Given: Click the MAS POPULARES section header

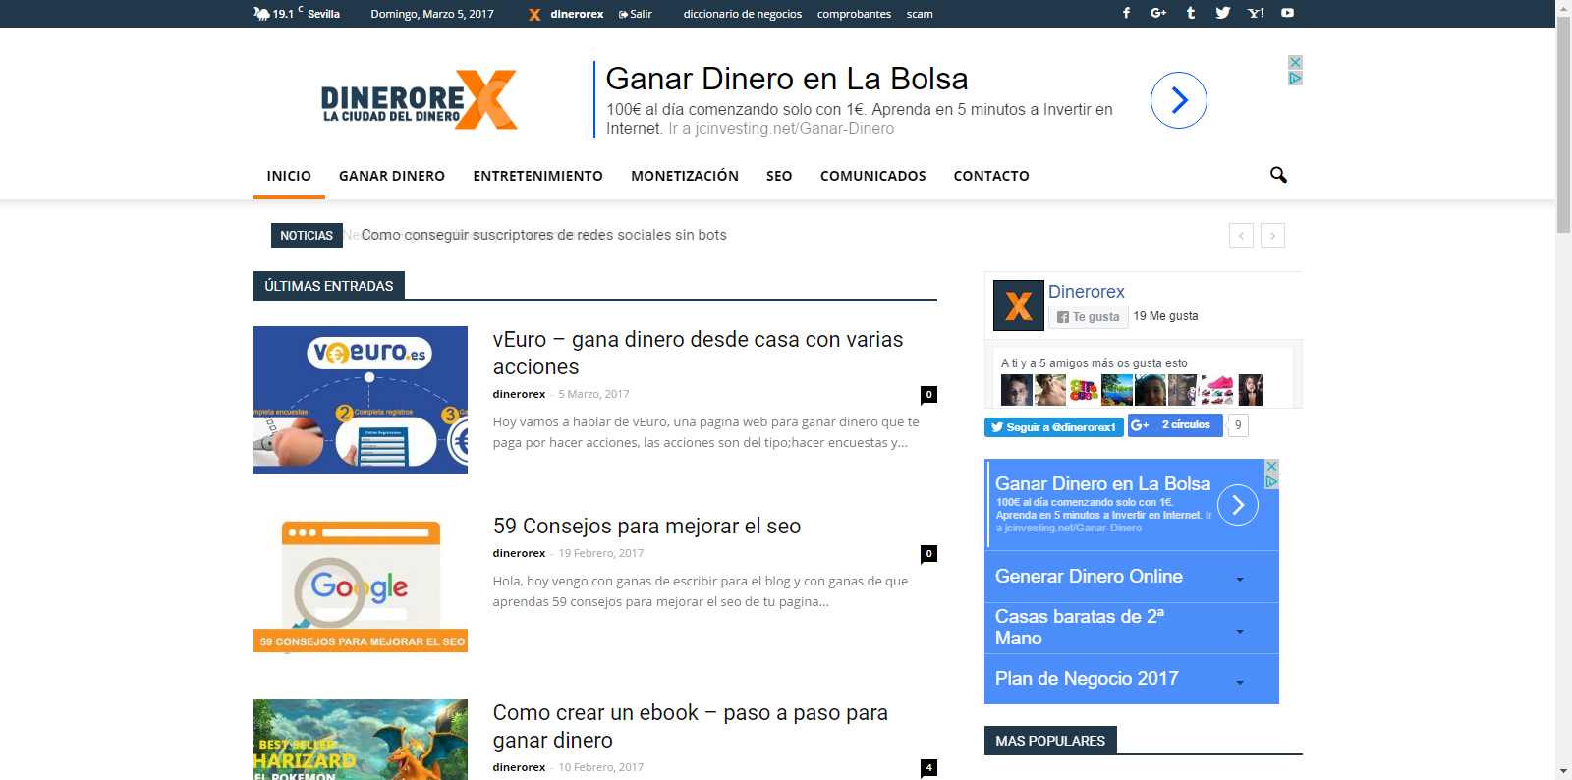Looking at the screenshot, I should coord(1050,741).
